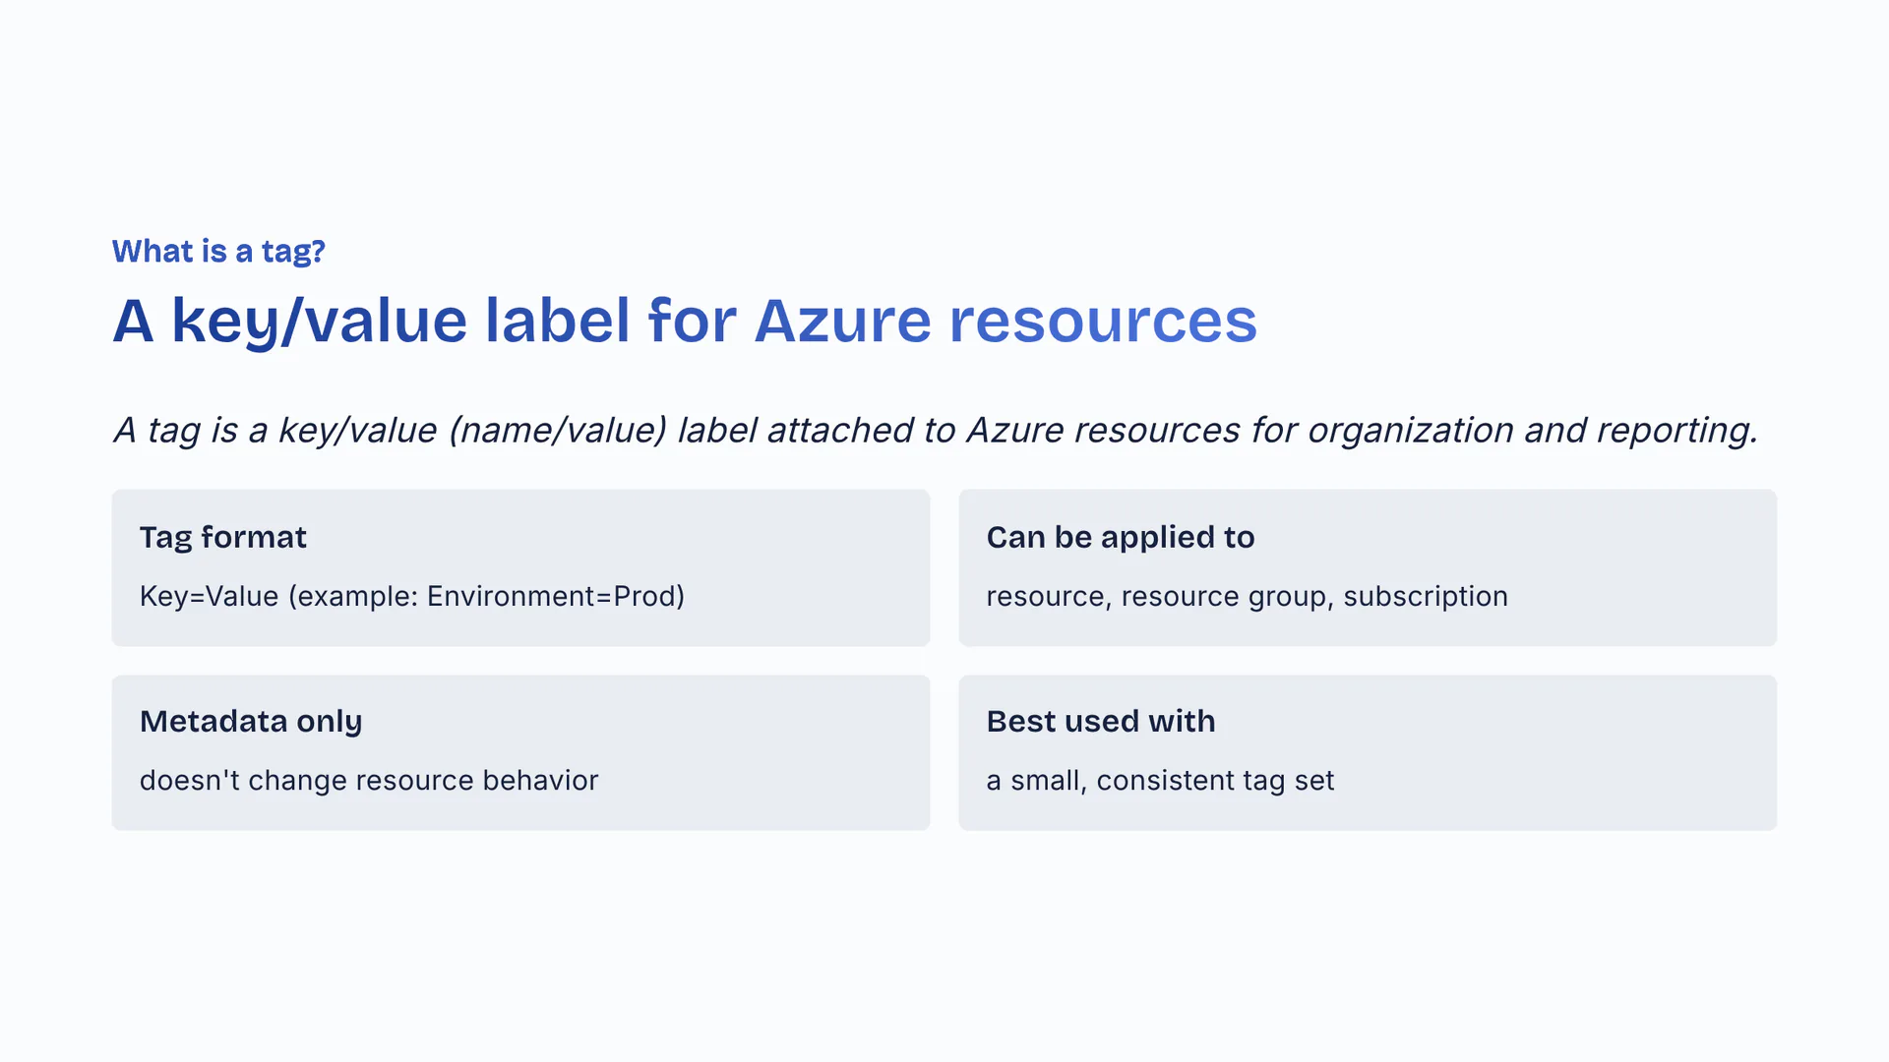Click the words "Azure resources" in the title

(x=1005, y=321)
